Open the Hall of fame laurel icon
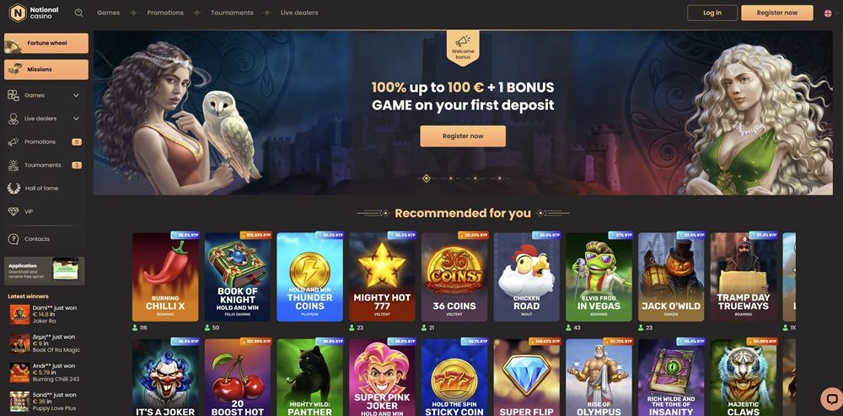Image resolution: width=843 pixels, height=416 pixels. (14, 189)
